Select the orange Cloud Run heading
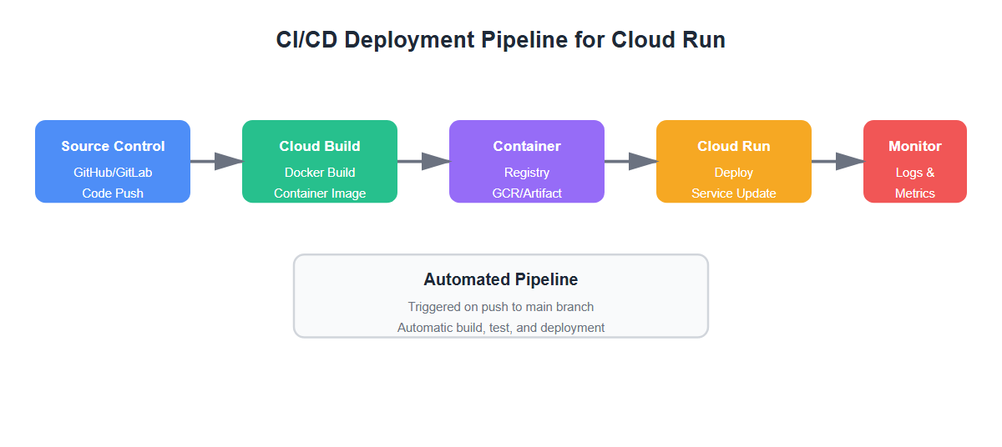 click(734, 146)
